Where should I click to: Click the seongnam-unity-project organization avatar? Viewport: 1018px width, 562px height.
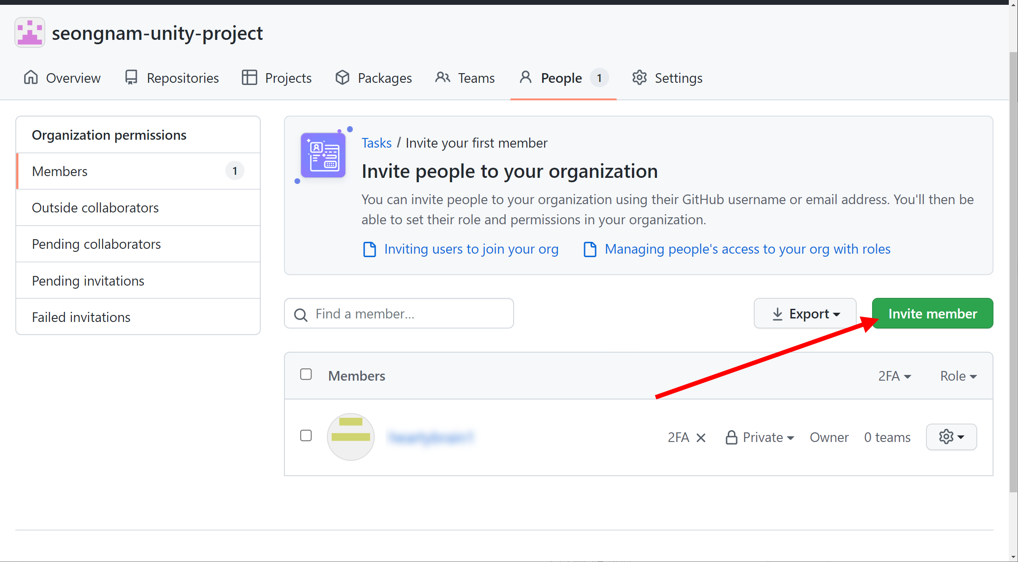pos(30,32)
